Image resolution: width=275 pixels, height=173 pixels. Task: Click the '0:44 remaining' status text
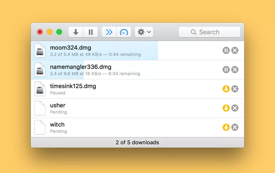pyautogui.click(x=125, y=54)
